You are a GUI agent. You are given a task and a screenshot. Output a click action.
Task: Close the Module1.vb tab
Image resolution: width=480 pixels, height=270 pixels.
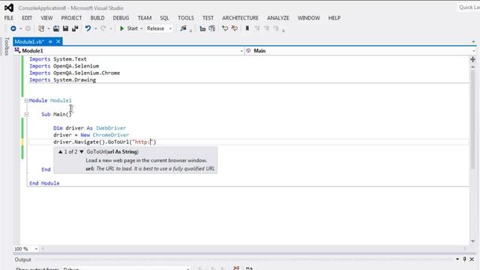tap(58, 41)
